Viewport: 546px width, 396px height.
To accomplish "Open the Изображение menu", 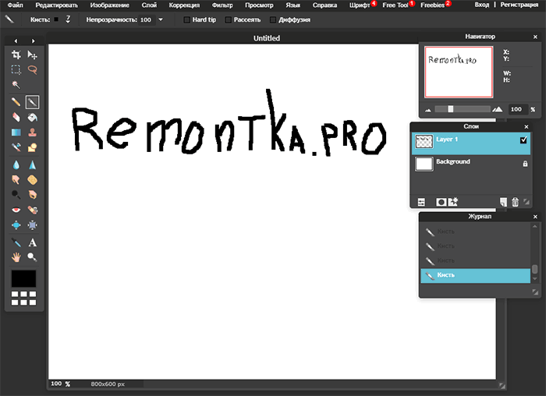I will click(x=110, y=5).
